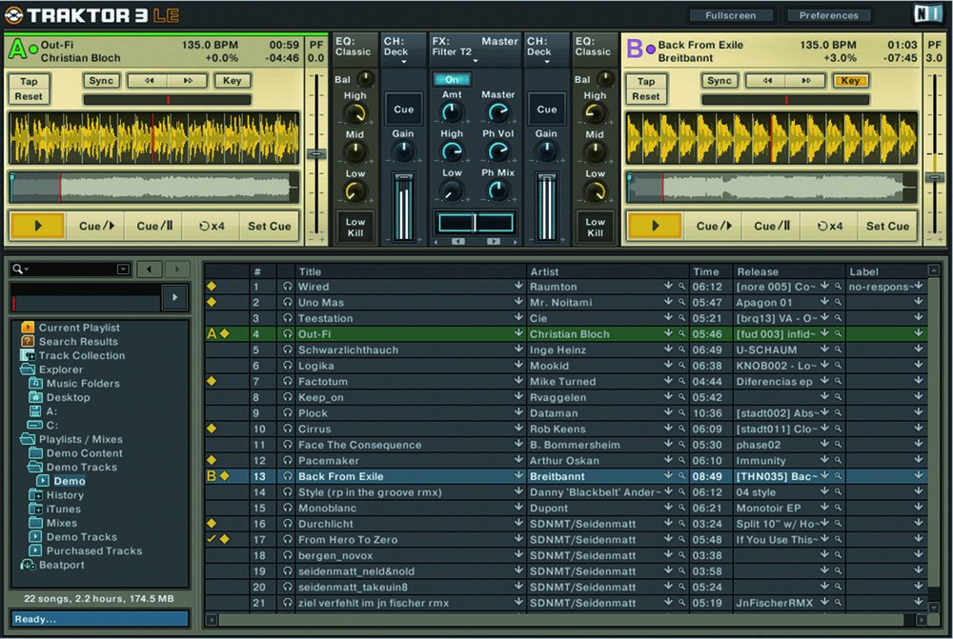The height and width of the screenshot is (639, 953).
Task: Click the Beatport icon in the browser tree
Action: [28, 565]
